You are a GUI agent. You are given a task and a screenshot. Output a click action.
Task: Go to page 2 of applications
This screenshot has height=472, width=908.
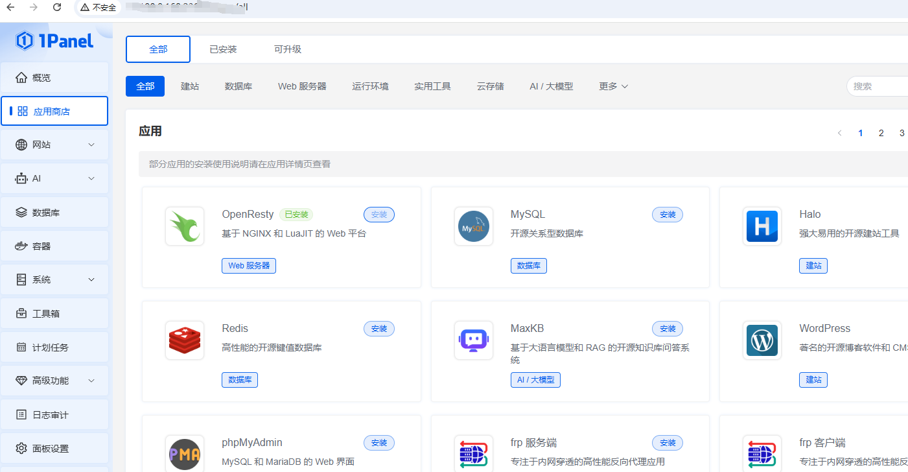881,132
